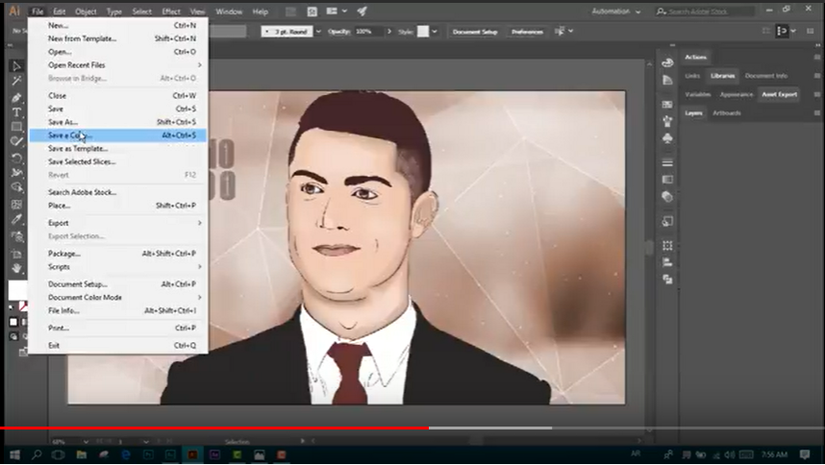Open the Effect menu
Screen dimensions: 825x465
pos(171,12)
